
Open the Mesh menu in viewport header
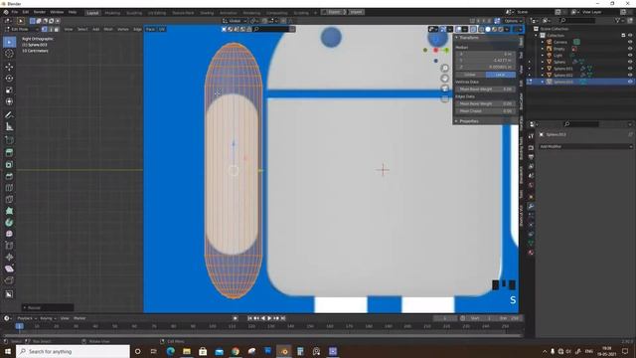[x=108, y=29]
